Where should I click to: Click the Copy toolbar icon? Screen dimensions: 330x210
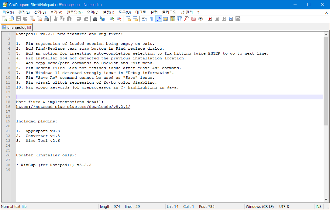pos(63,19)
